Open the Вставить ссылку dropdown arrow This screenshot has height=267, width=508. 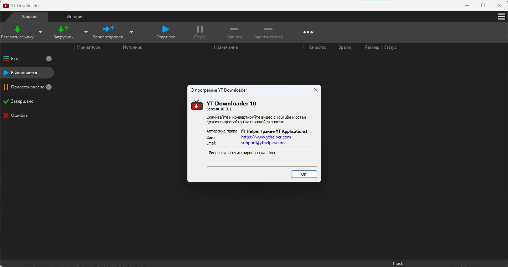(40, 32)
